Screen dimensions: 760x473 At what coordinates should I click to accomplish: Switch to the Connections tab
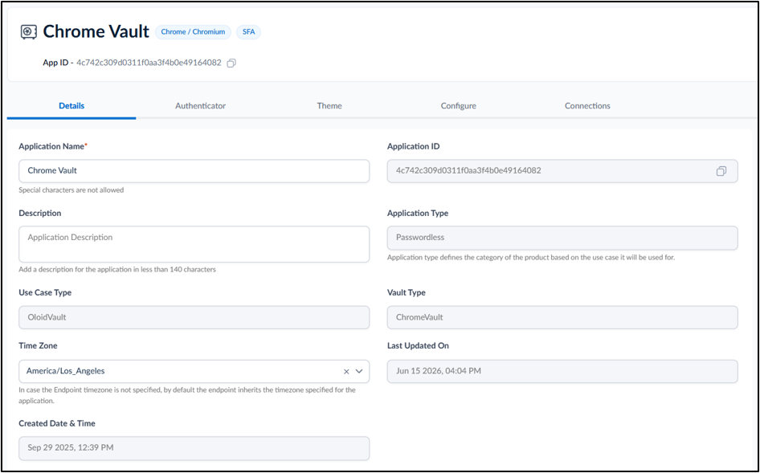(587, 106)
